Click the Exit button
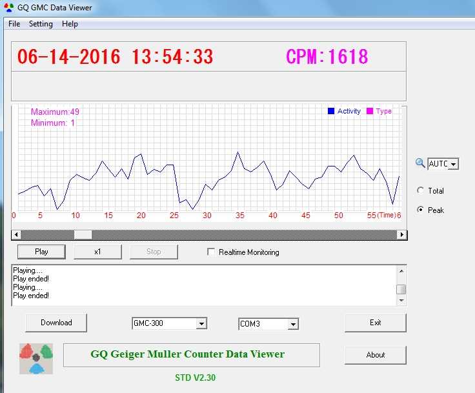The image size is (475, 393). click(x=376, y=323)
